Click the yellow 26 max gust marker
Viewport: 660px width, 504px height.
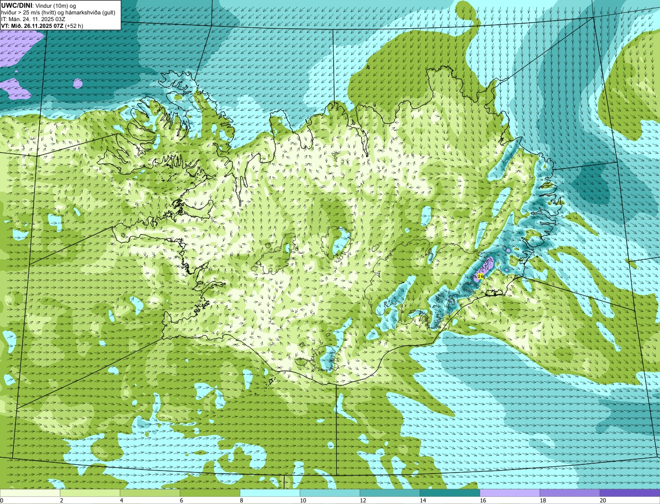click(481, 276)
